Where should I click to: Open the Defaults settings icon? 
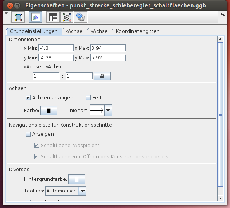point(67,17)
